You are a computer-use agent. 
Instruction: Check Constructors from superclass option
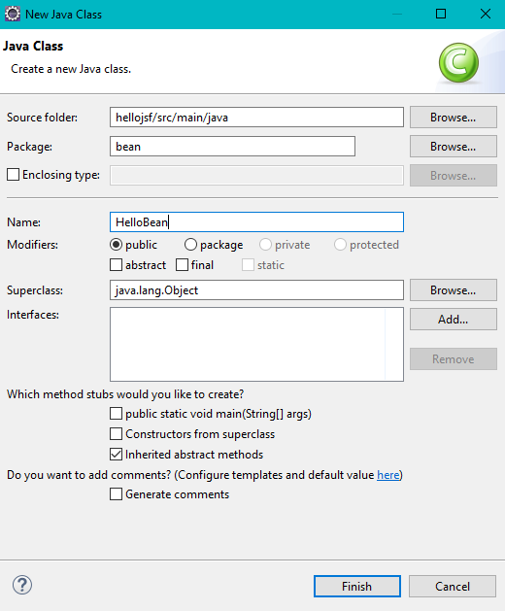coord(117,433)
